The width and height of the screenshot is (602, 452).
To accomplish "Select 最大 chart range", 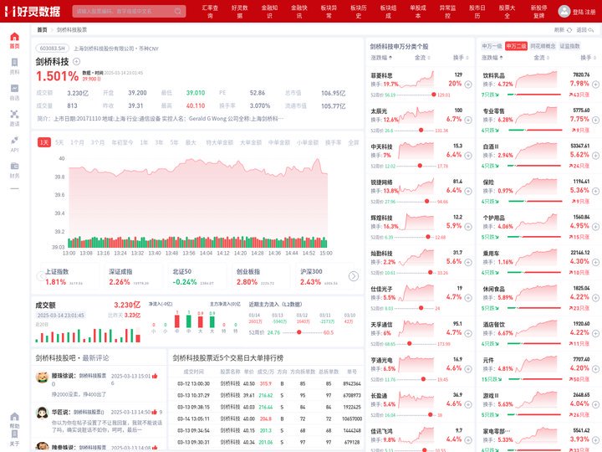I will coord(191,142).
